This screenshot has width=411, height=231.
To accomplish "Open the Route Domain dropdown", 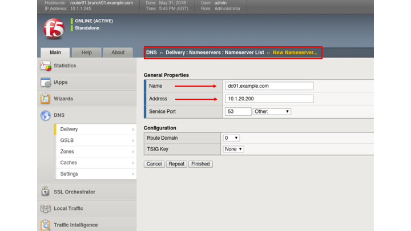I will 231,138.
